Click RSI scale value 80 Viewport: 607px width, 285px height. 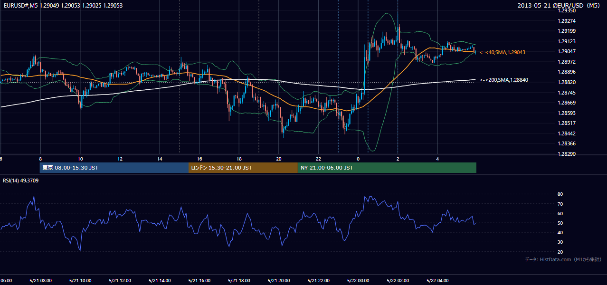pyautogui.click(x=560, y=194)
